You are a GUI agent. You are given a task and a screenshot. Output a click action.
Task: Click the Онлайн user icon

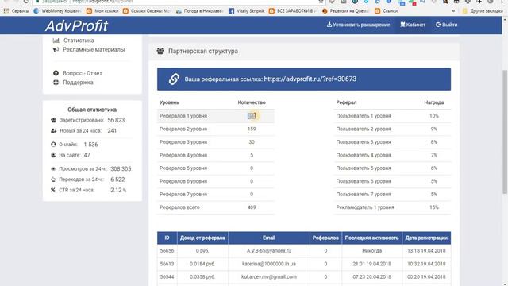(x=53, y=145)
